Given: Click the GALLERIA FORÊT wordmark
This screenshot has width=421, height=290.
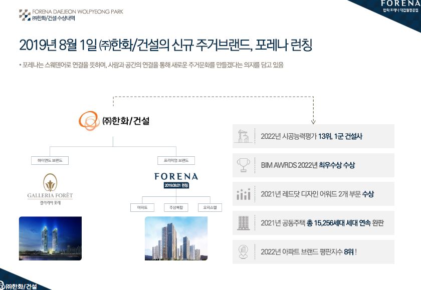Looking at the screenshot, I should [50, 195].
